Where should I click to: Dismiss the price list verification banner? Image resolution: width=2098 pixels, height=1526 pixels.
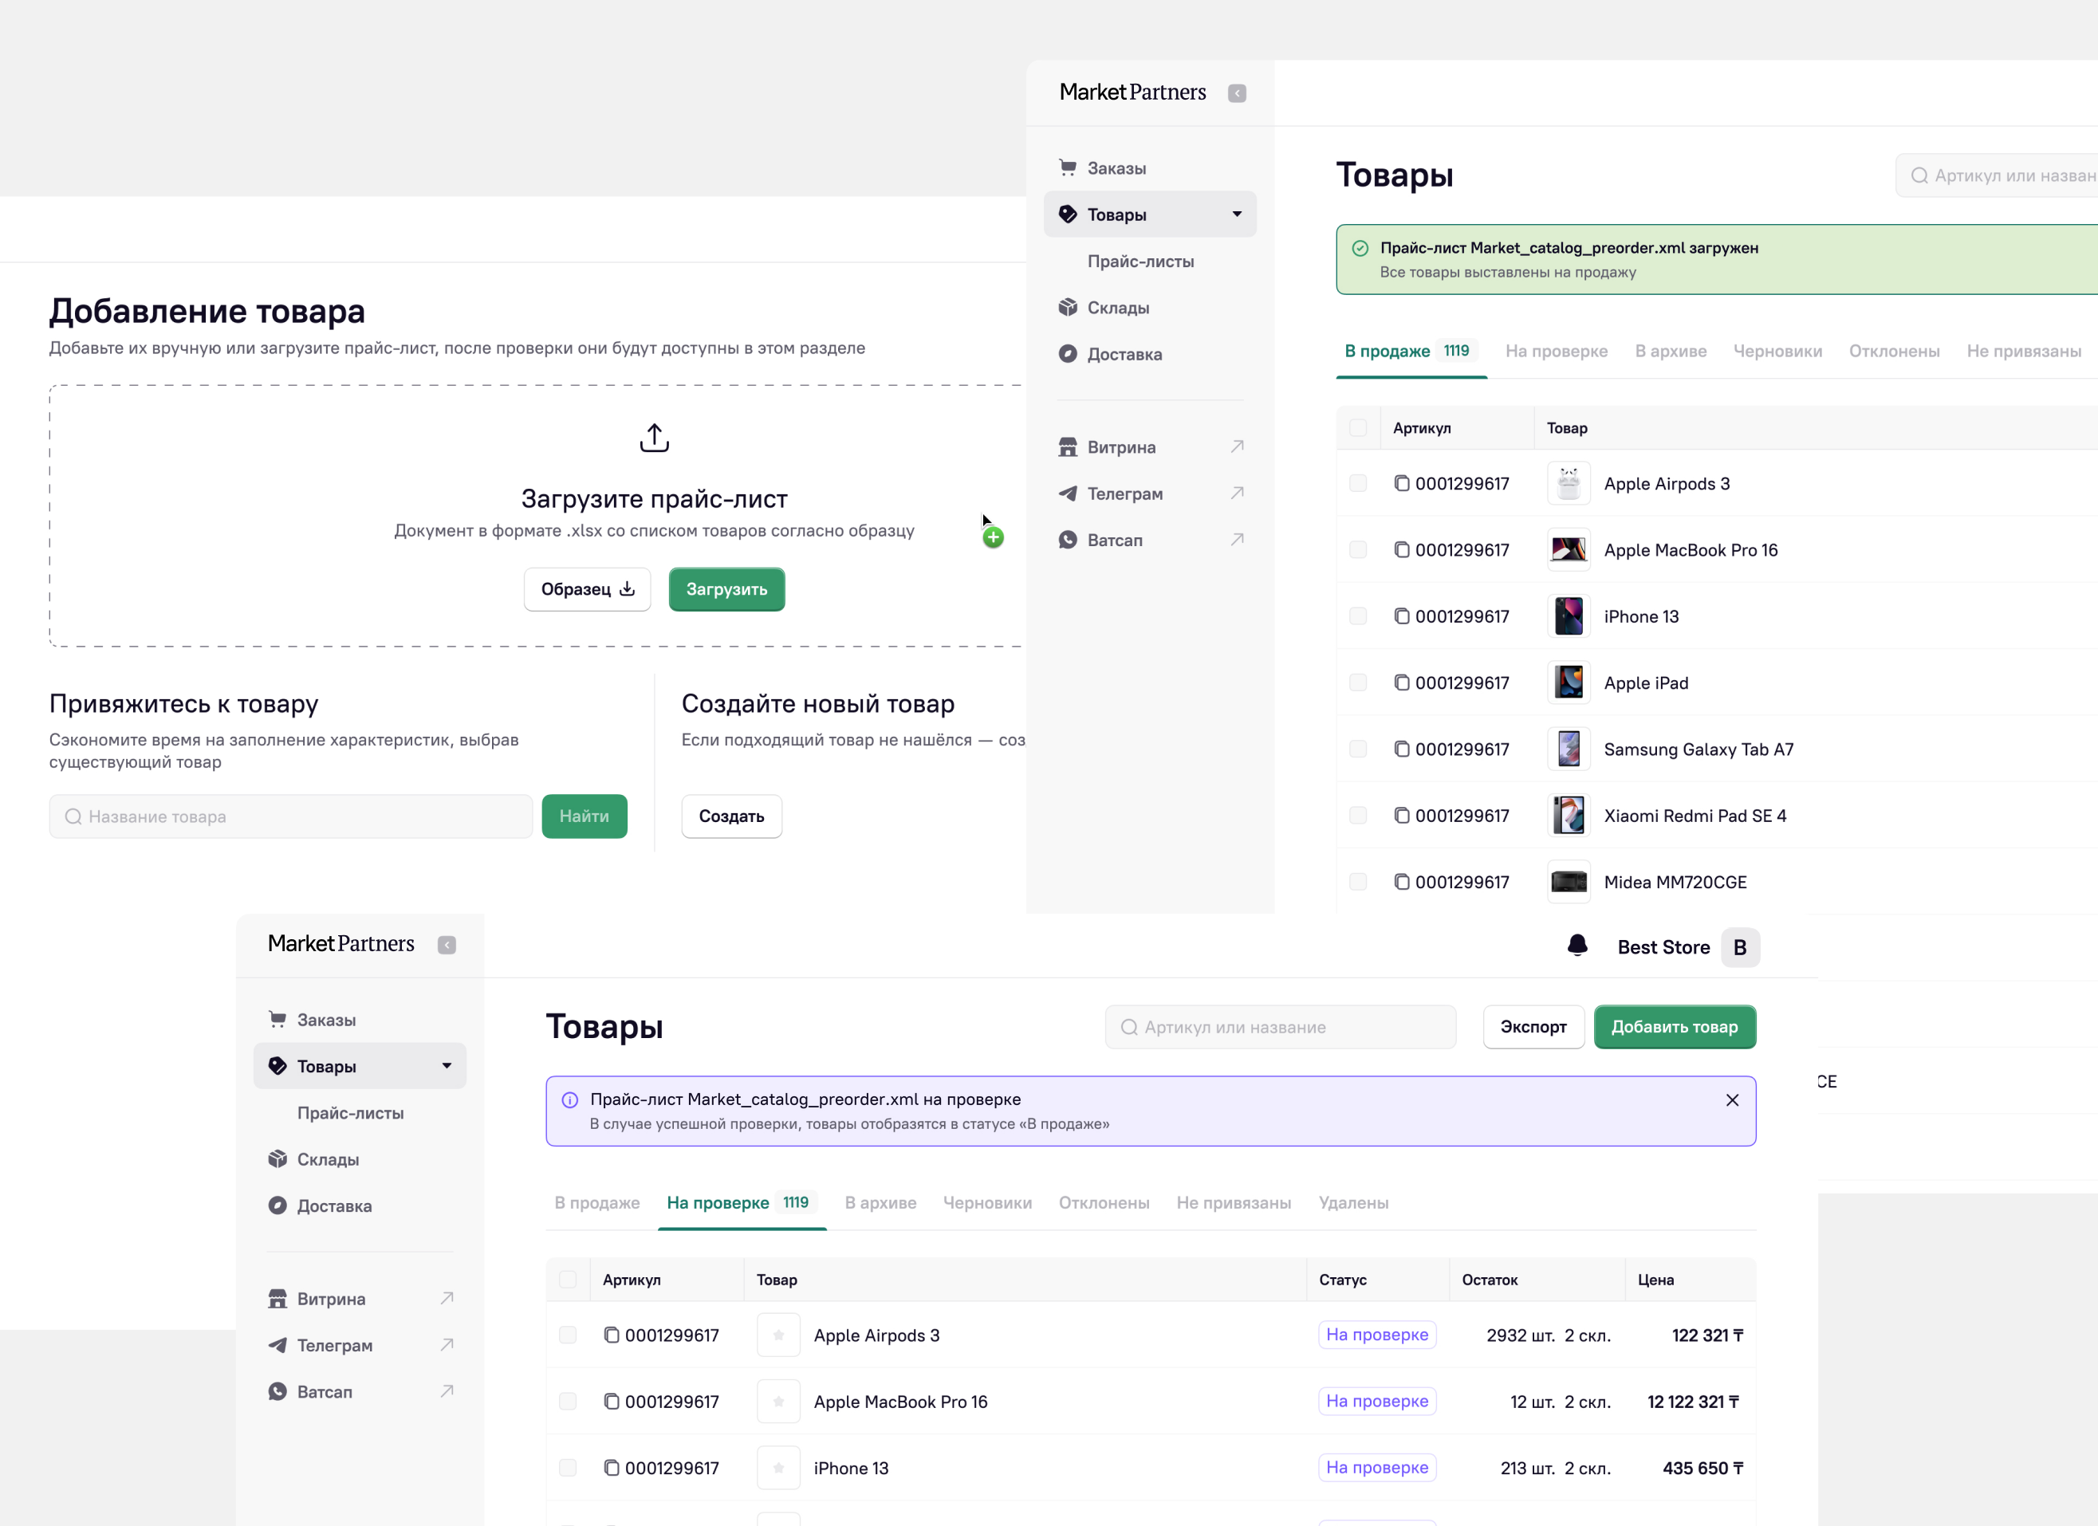pyautogui.click(x=1732, y=1099)
